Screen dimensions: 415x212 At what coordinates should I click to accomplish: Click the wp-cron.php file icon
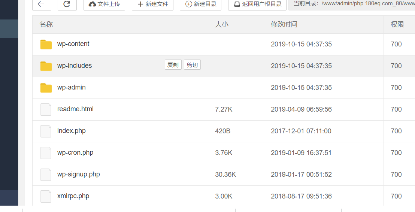click(x=46, y=153)
